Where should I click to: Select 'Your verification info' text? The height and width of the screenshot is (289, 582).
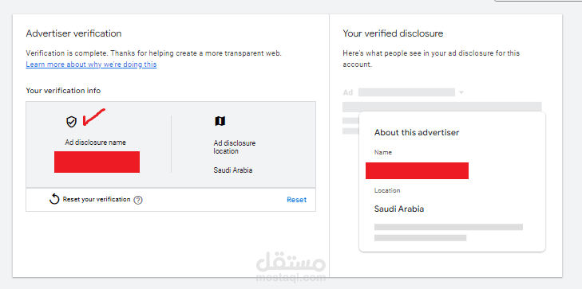(x=63, y=91)
